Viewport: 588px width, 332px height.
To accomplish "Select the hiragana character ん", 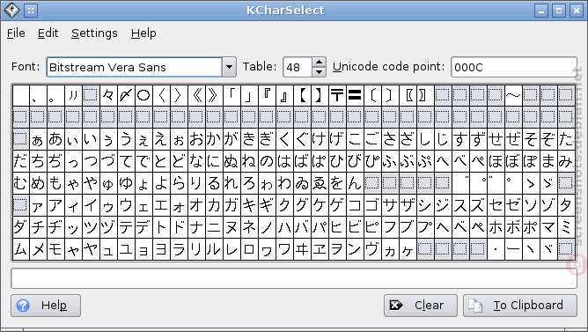I will [x=355, y=182].
